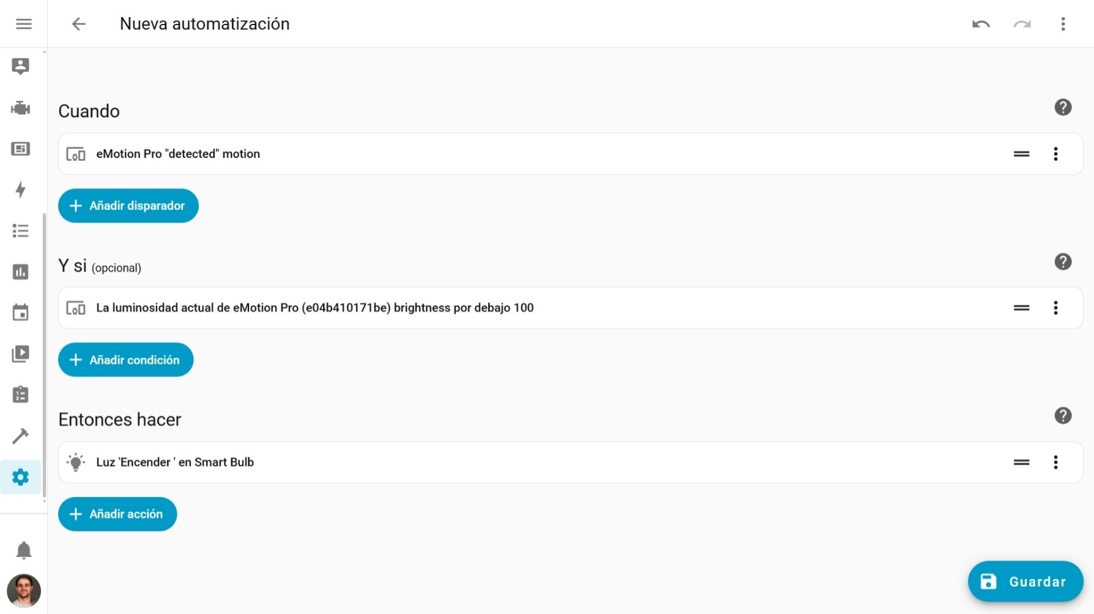Open options menu for eMotion Pro trigger
This screenshot has height=614, width=1094.
pyautogui.click(x=1055, y=154)
